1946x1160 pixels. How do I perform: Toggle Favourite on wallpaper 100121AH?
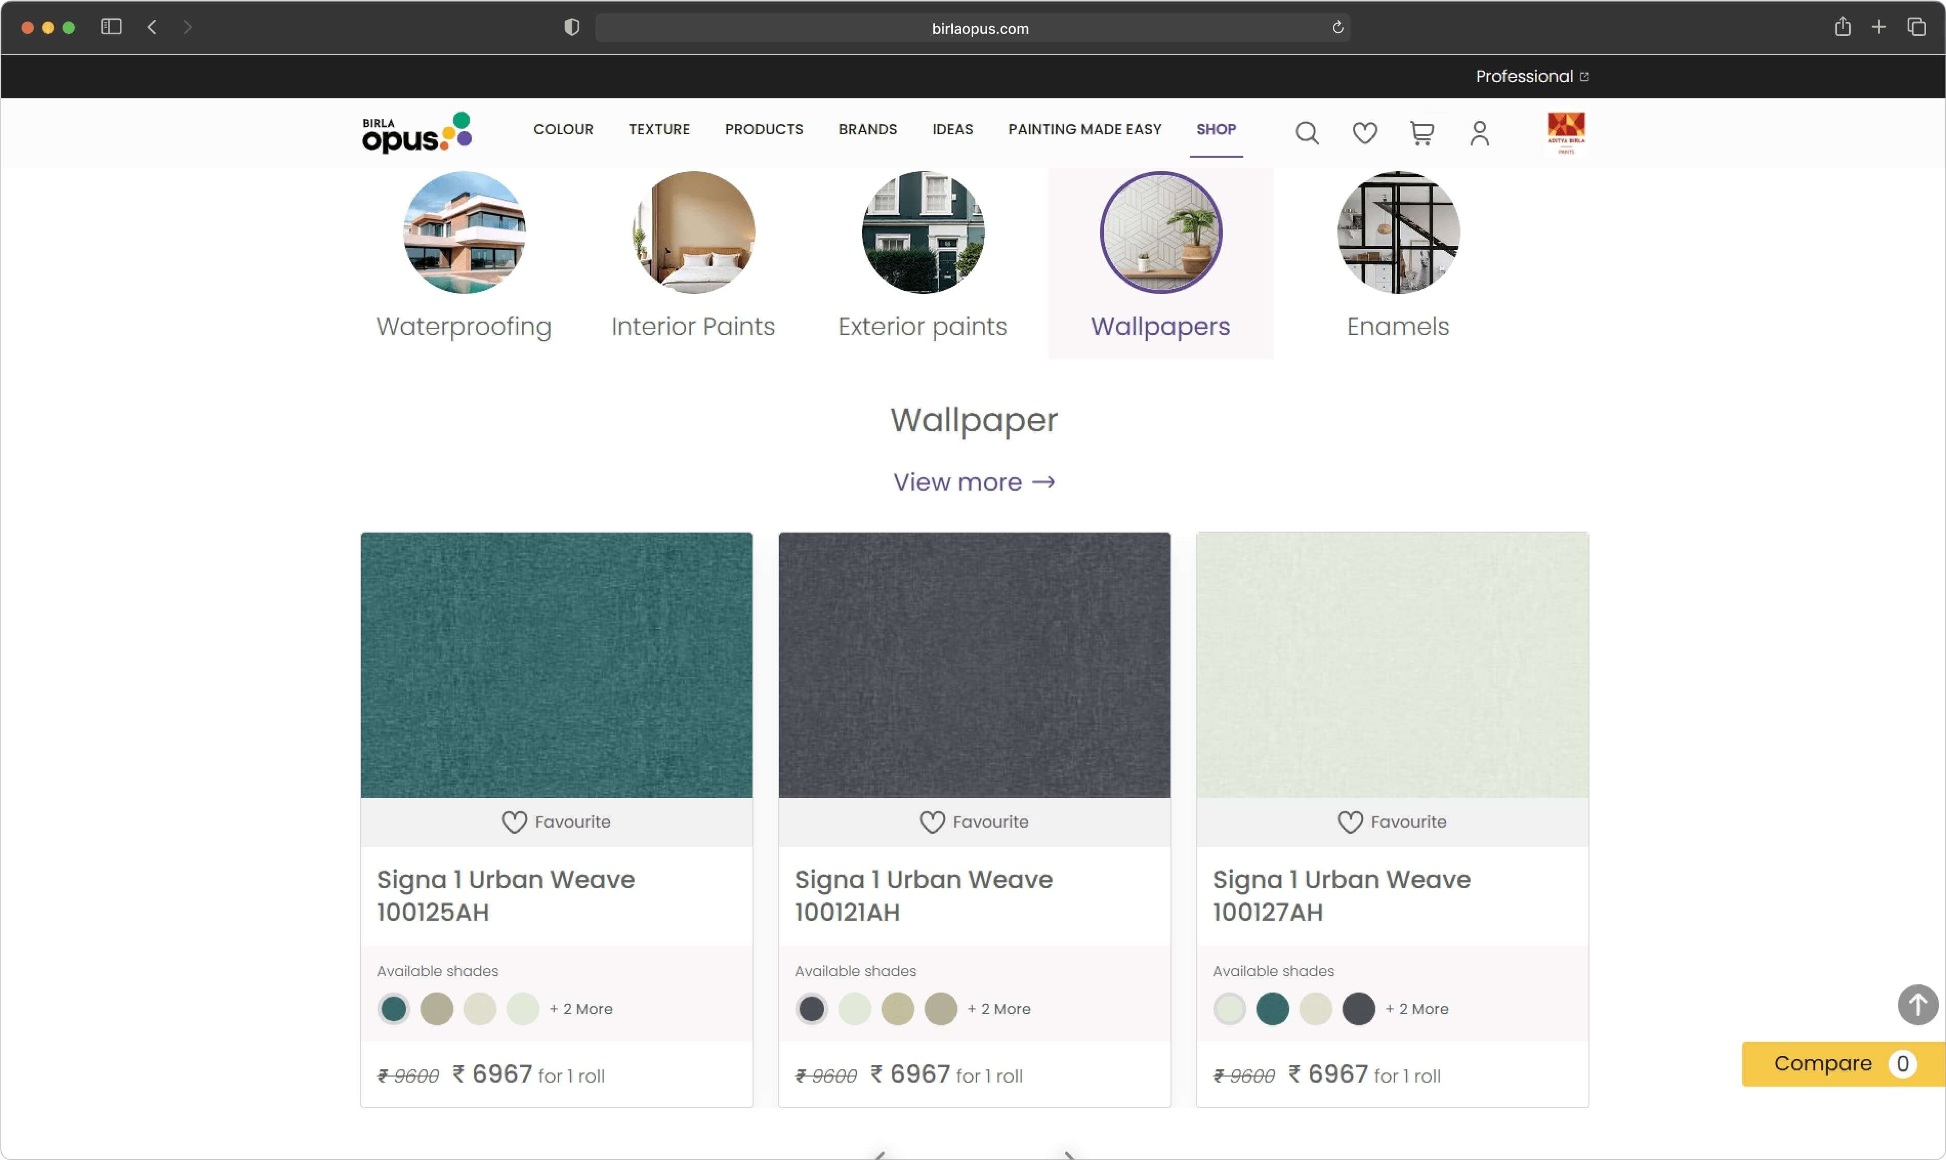[974, 821]
